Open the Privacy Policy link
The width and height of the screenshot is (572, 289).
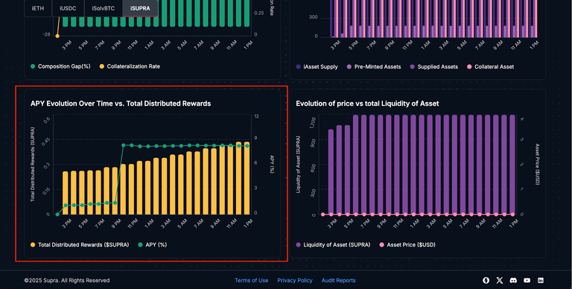295,281
